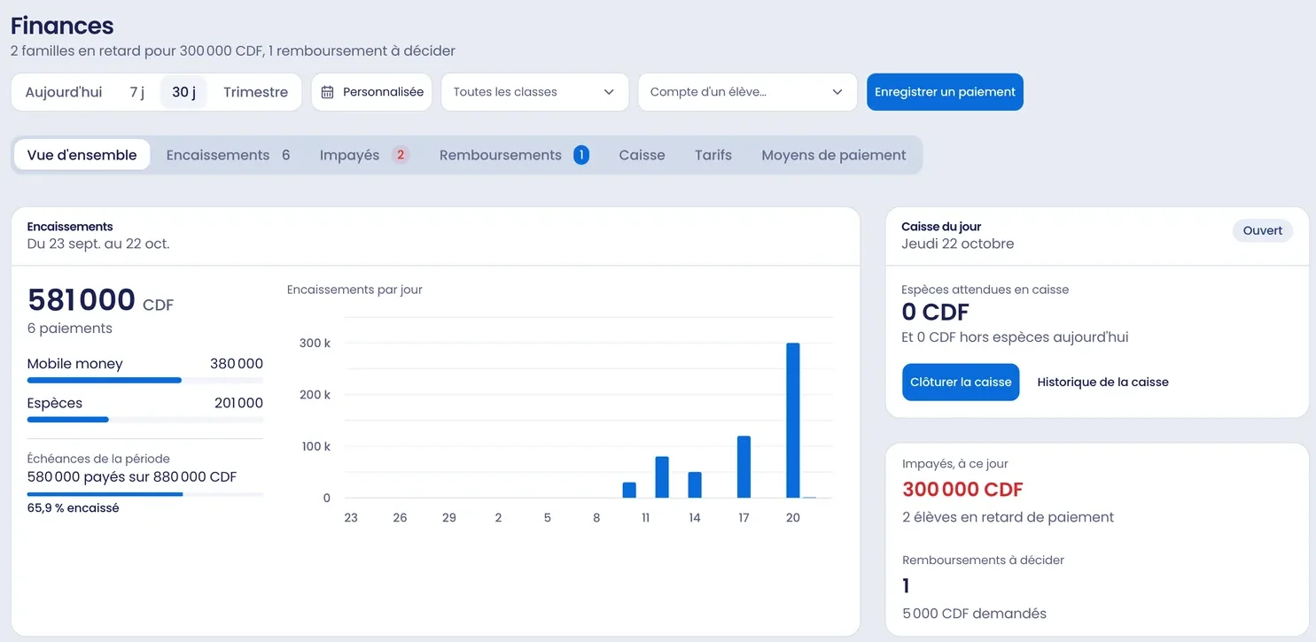This screenshot has width=1316, height=642.
Task: Click the 65,9 % encaissé progress bar
Action: tap(145, 494)
